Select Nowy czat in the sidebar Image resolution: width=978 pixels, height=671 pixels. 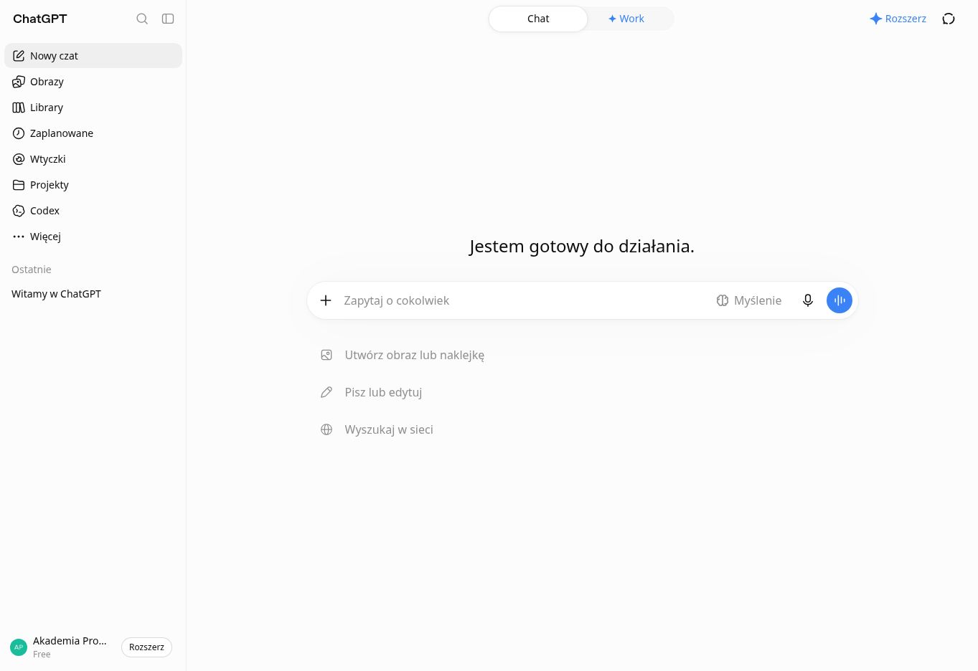point(93,56)
